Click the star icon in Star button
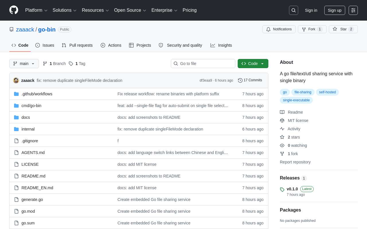The width and height of the screenshot is (367, 229). pyautogui.click(x=335, y=29)
